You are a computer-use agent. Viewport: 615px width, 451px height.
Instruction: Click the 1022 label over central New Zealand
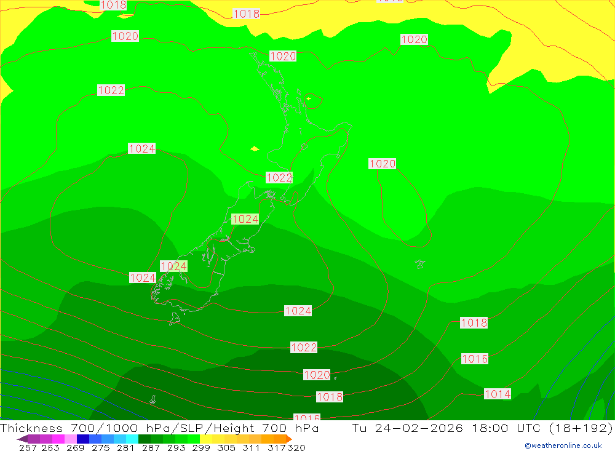[x=279, y=177]
